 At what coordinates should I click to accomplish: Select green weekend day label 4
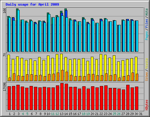pyautogui.click(x=23, y=114)
